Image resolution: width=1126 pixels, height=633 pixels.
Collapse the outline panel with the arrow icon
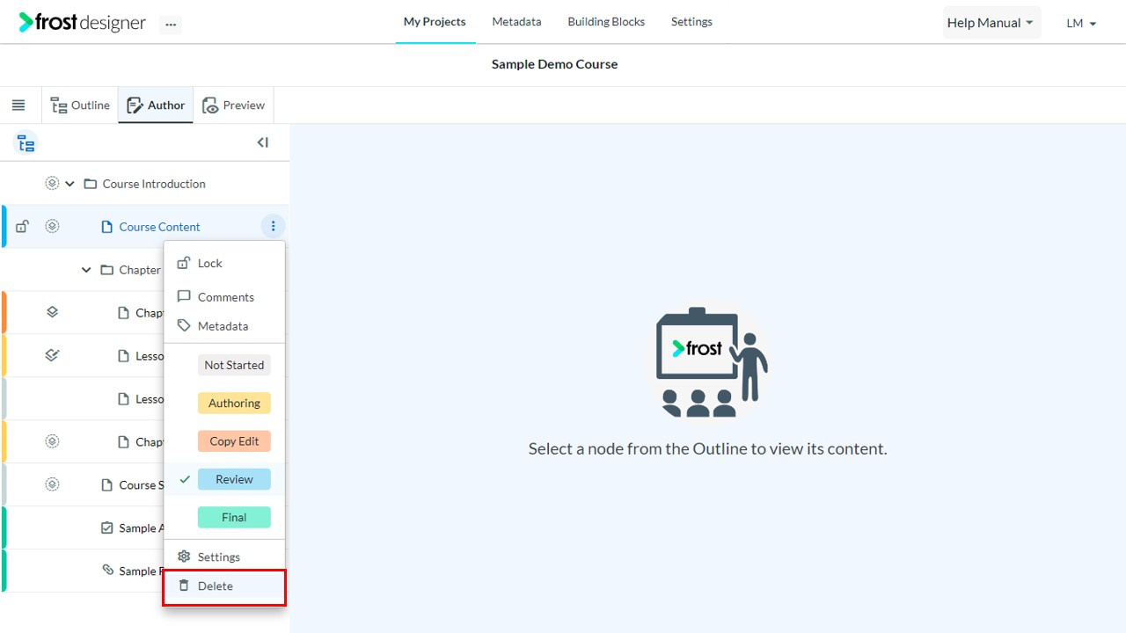click(262, 142)
